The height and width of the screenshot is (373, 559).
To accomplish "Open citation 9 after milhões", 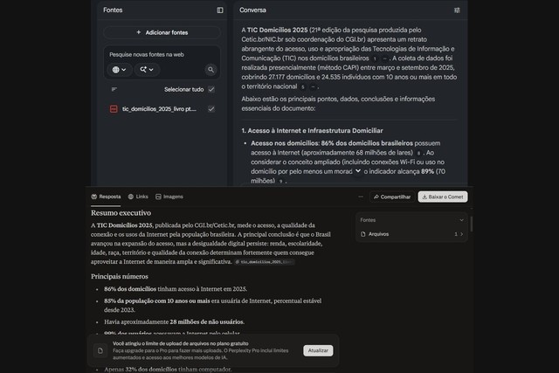I will 280,181.
